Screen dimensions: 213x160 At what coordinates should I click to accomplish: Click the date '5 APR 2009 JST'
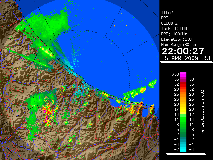[188, 58]
